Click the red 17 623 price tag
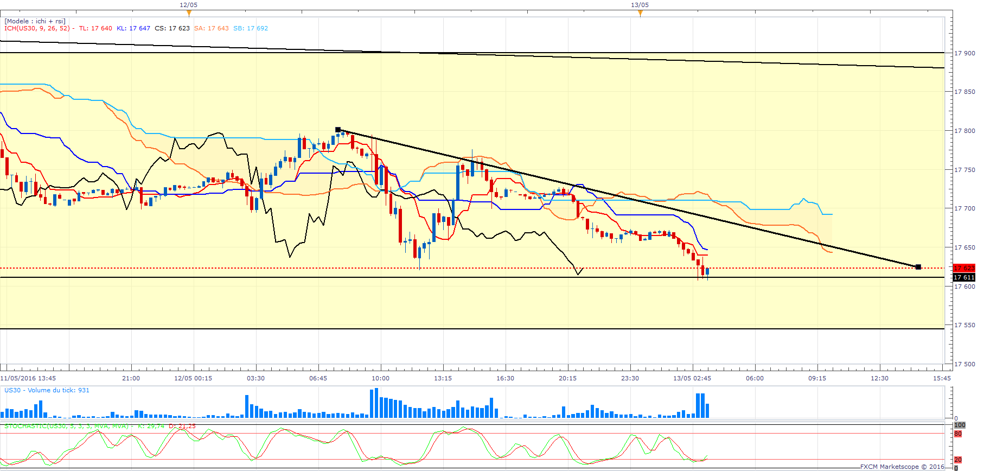This screenshot has height=471, width=984. point(964,268)
